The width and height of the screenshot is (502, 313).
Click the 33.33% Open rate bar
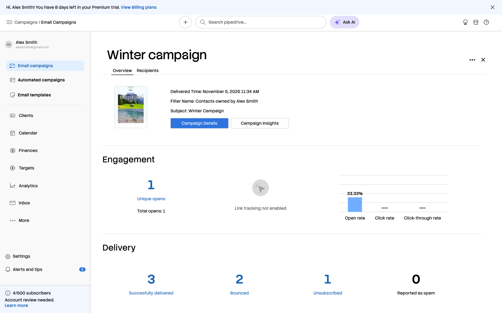[x=355, y=205]
